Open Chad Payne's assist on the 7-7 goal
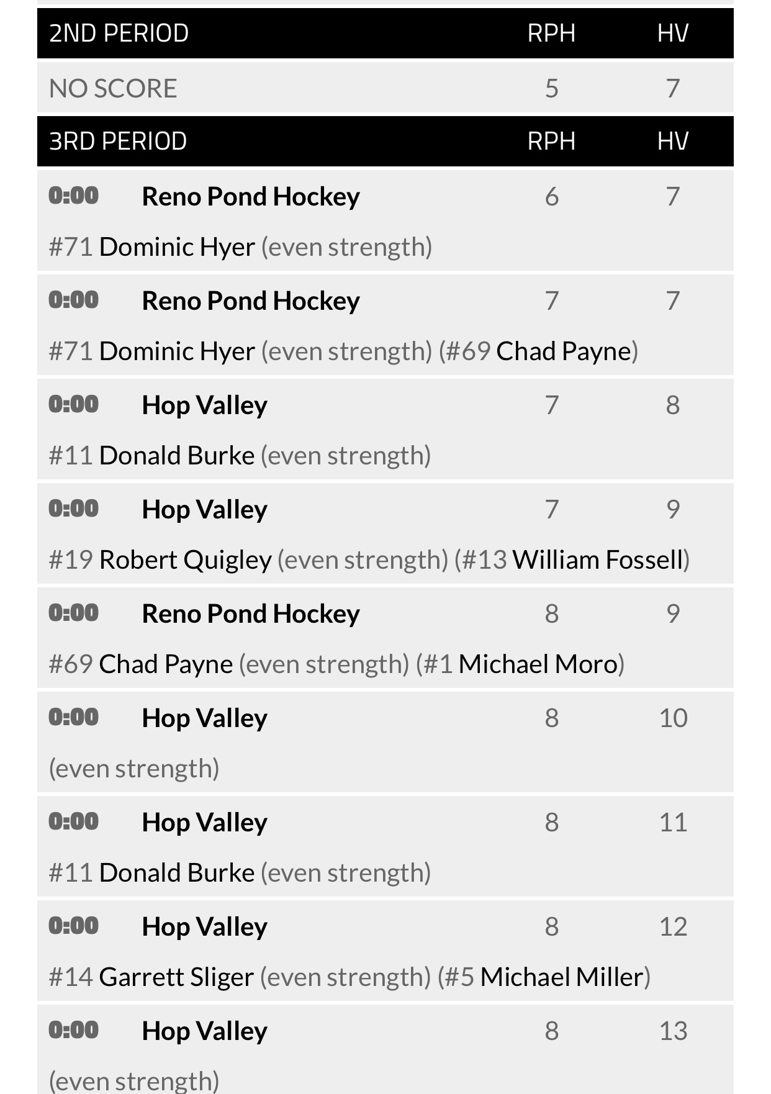The width and height of the screenshot is (771, 1094). coord(564,351)
